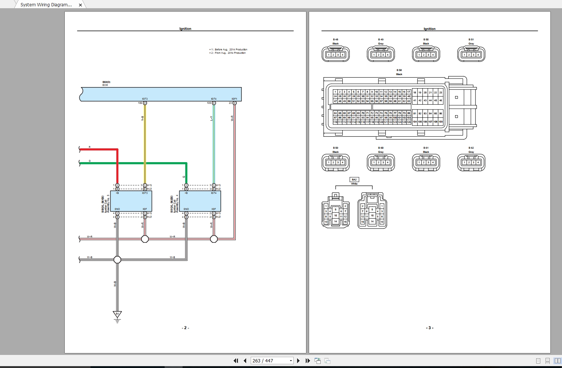Screen dimensions: 562x368
Task: Click the L-Y wire label
Action: [211, 118]
